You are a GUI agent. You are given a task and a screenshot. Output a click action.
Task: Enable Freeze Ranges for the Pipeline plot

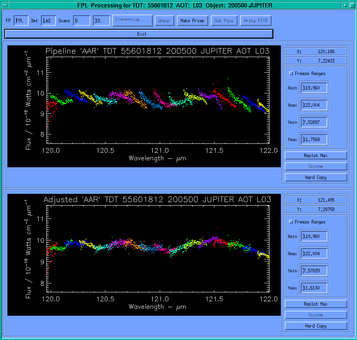[291, 73]
